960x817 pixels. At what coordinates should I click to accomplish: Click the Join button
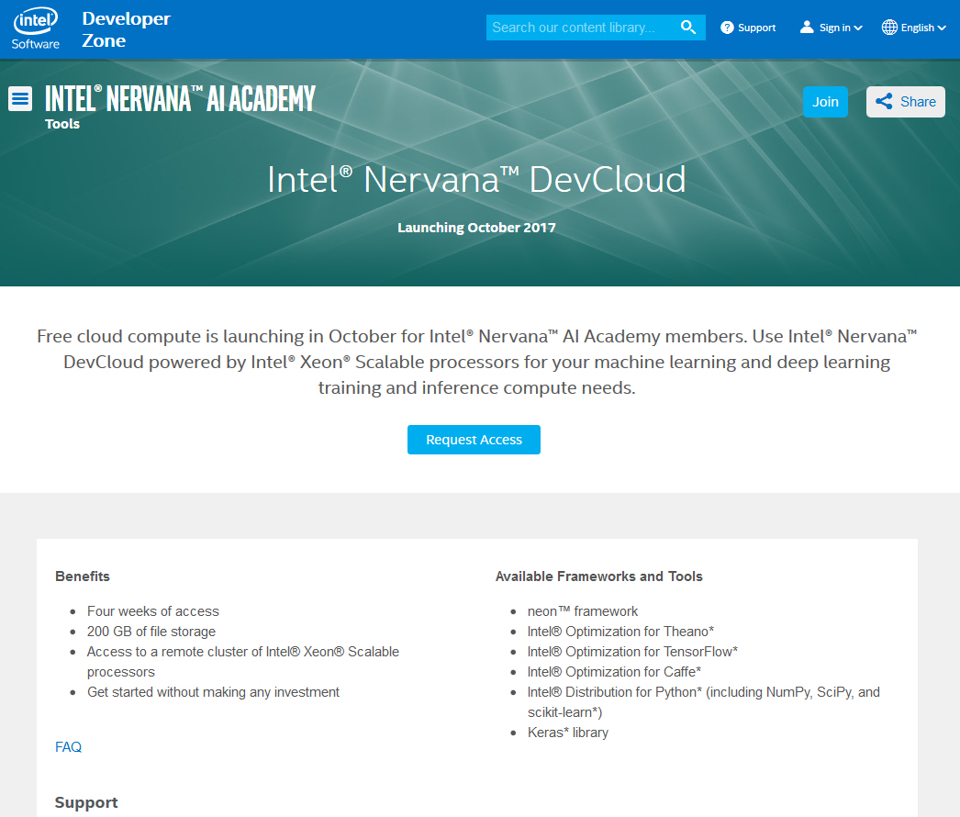(x=825, y=101)
